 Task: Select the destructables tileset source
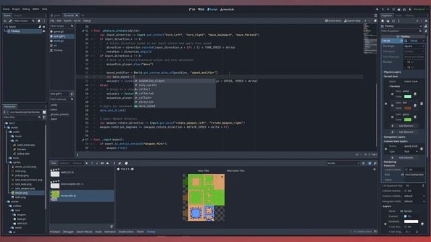81,184
